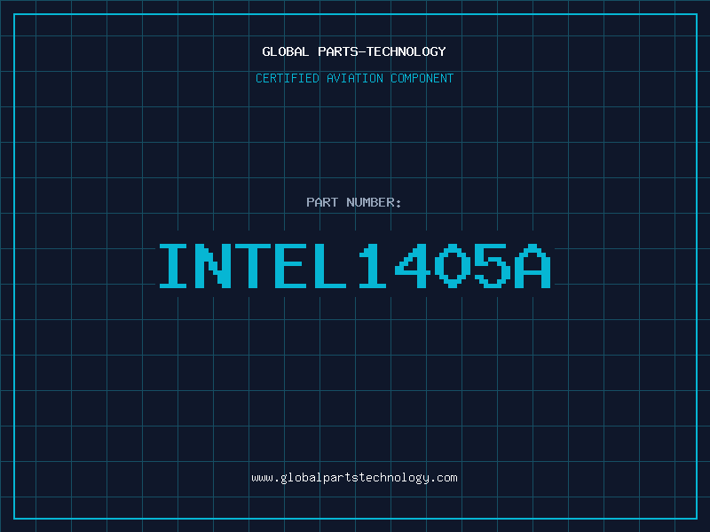Click the GLOBAL PARTS-TECHNOLOGY heading
This screenshot has width=710, height=532.
(x=354, y=51)
